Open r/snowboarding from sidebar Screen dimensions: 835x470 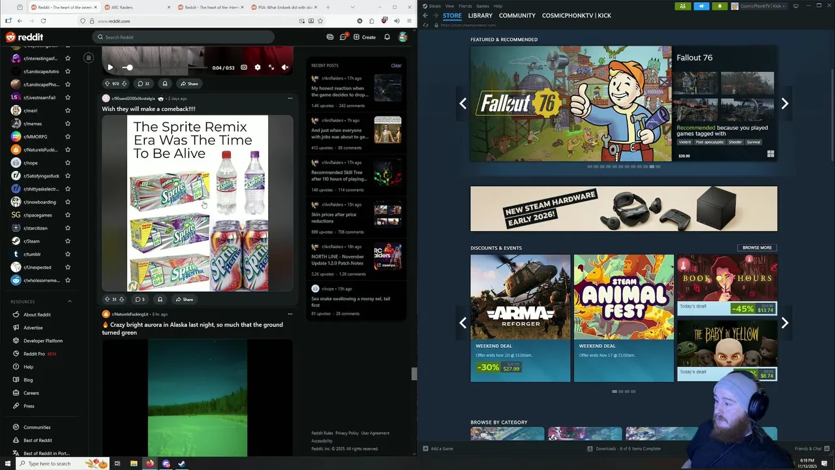[x=39, y=202]
